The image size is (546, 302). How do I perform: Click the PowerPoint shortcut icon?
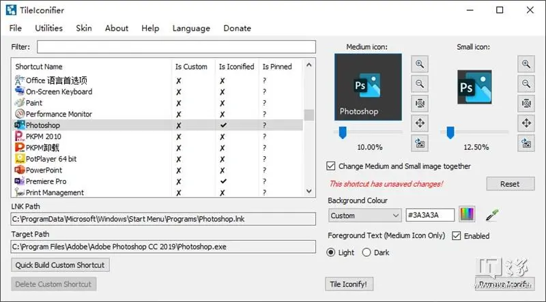20,170
